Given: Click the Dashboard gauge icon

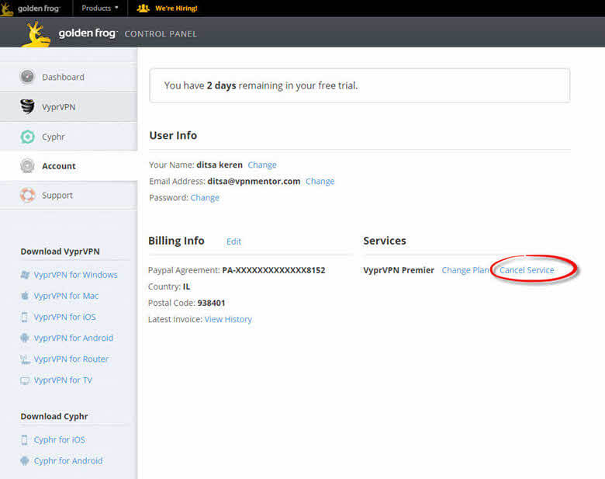Looking at the screenshot, I should (x=27, y=77).
